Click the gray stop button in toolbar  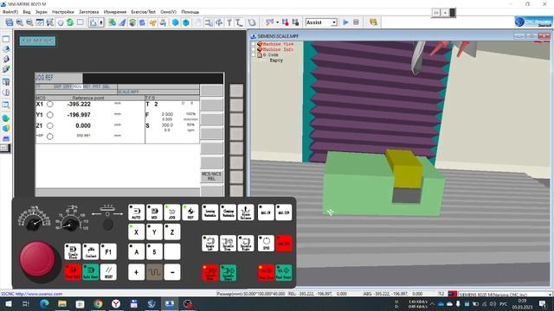[356, 22]
